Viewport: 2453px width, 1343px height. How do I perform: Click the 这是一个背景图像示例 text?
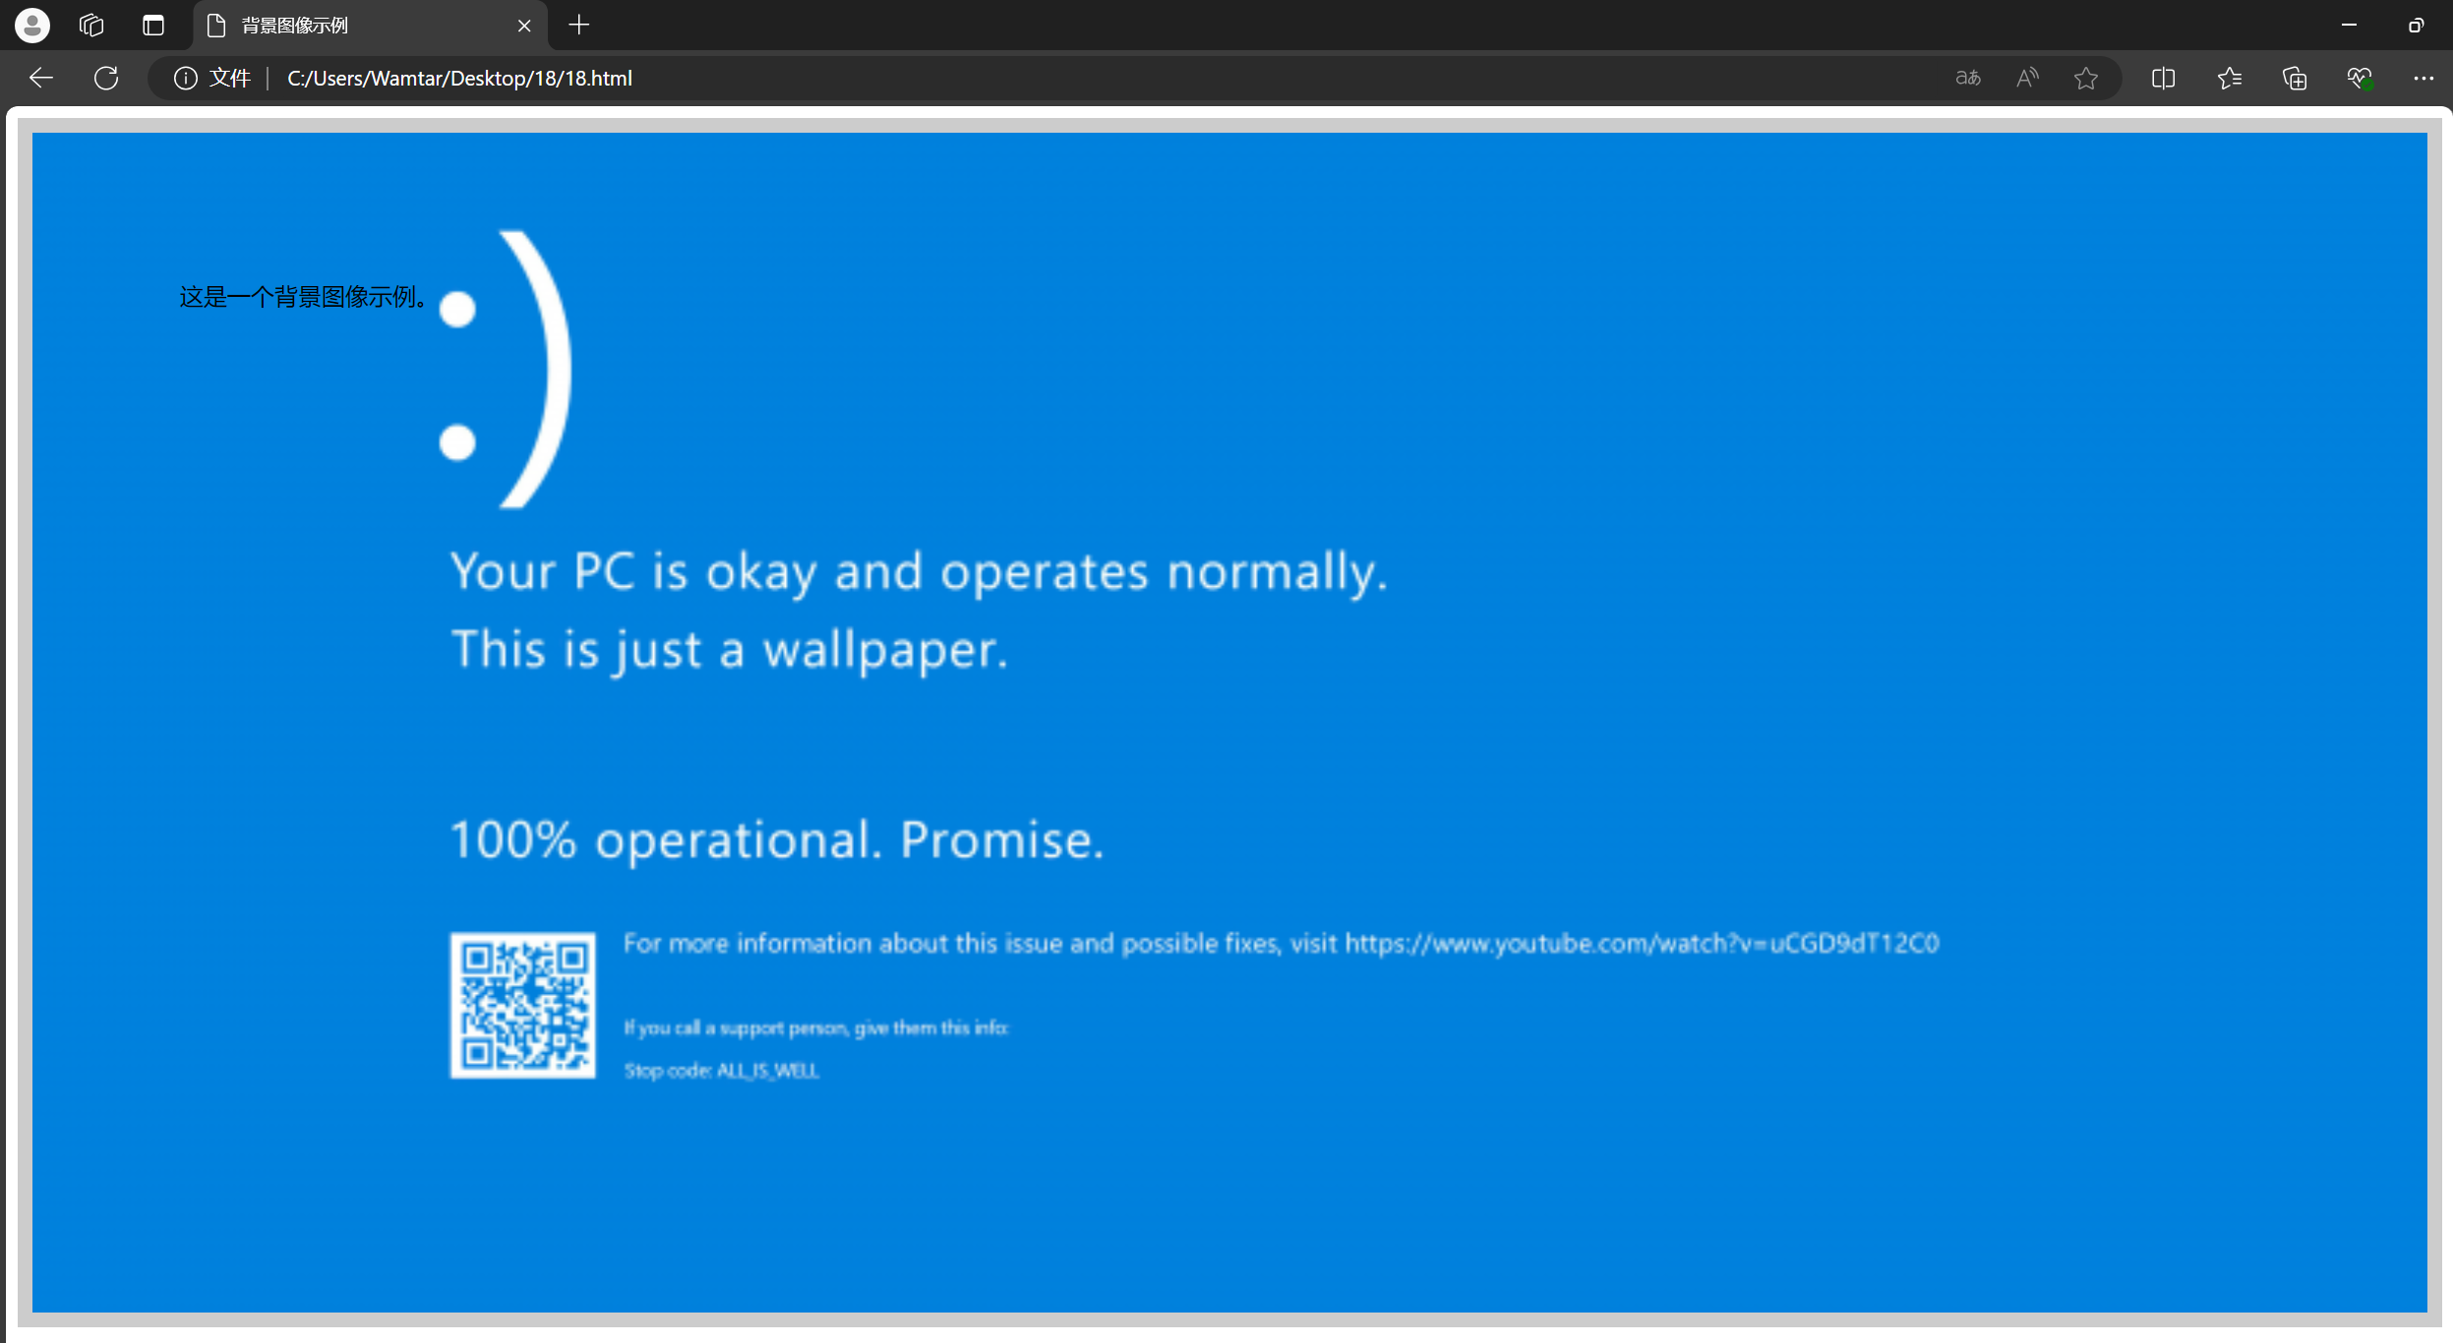click(x=302, y=297)
